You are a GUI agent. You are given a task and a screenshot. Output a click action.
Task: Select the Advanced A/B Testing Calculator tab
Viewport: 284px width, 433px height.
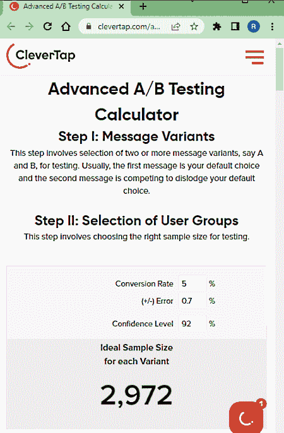click(x=66, y=6)
